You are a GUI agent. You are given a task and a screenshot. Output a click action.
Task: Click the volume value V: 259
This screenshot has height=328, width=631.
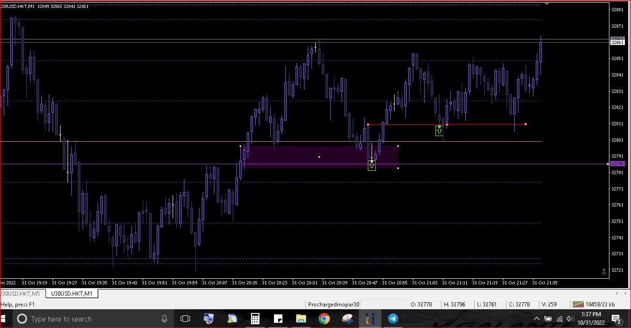[x=549, y=305]
